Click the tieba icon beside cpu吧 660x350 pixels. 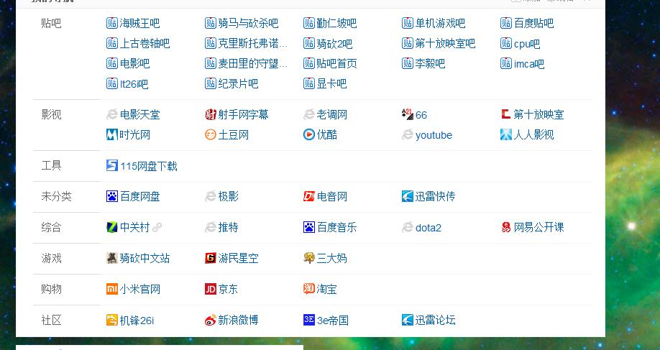[x=506, y=43]
